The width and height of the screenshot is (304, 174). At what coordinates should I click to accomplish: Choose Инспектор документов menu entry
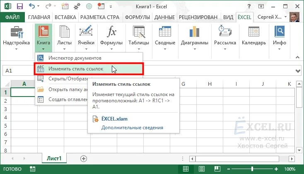point(89,58)
